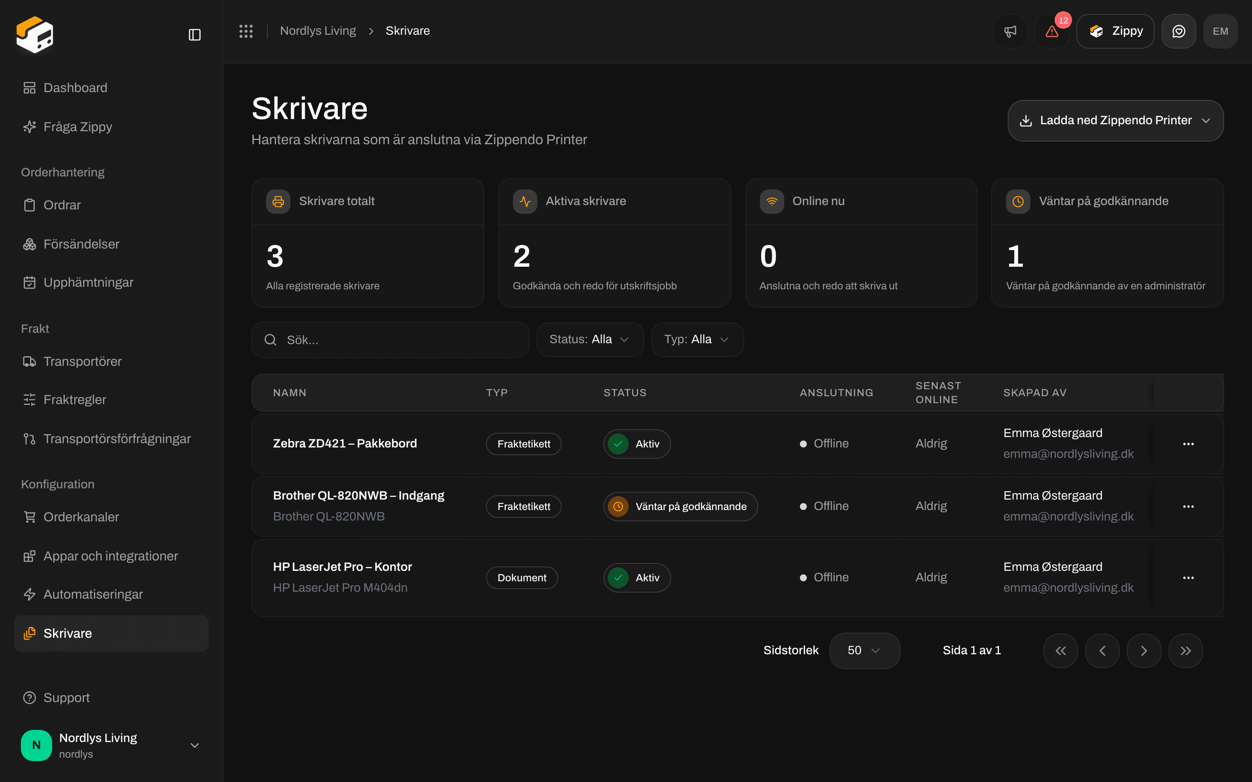The width and height of the screenshot is (1252, 782).
Task: Open the chat support bubble icon
Action: (1179, 31)
